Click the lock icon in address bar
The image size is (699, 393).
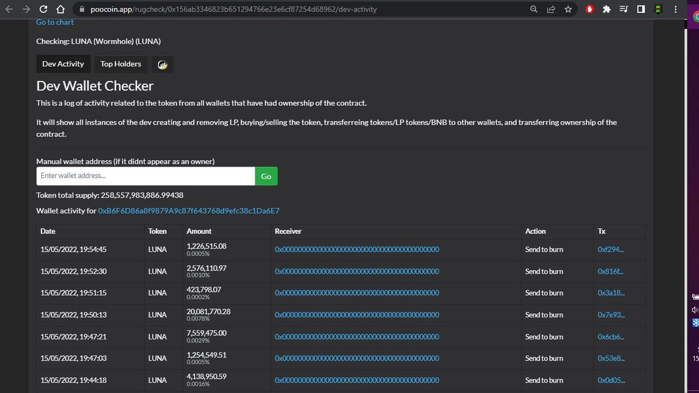pos(82,9)
